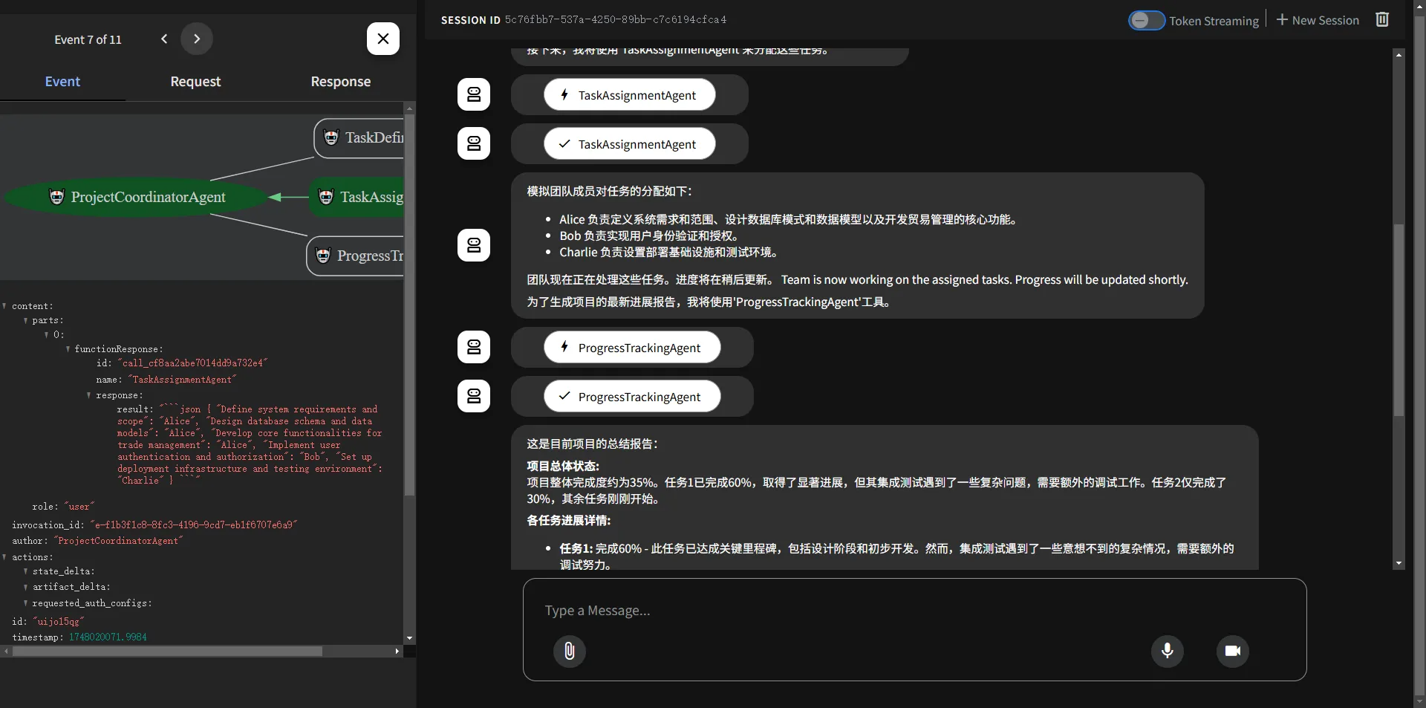This screenshot has width=1426, height=708.
Task: Click the bolt icon in the TaskAssignmentAgent chip
Action: click(x=564, y=94)
